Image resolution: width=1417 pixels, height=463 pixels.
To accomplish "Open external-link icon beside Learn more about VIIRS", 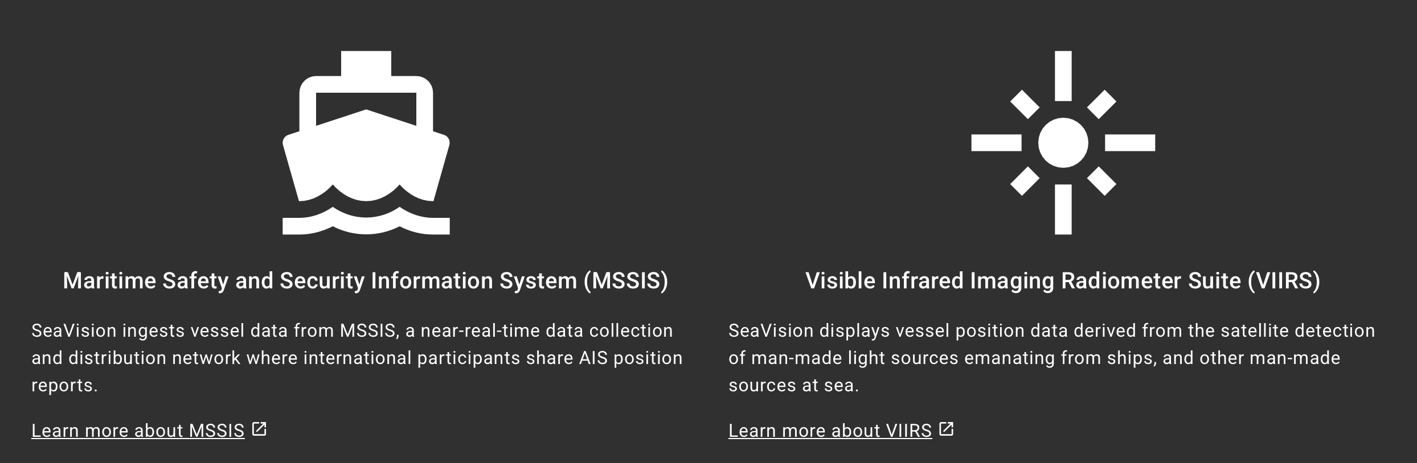I will tap(947, 429).
